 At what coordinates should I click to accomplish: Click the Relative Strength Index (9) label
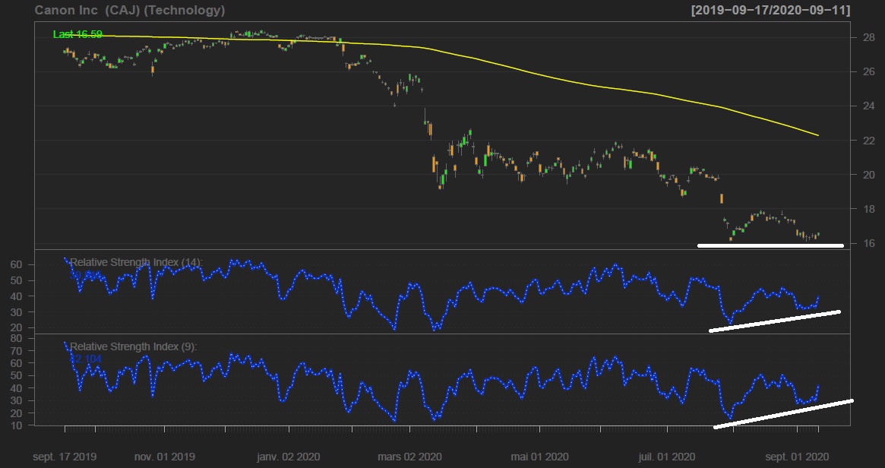click(133, 346)
